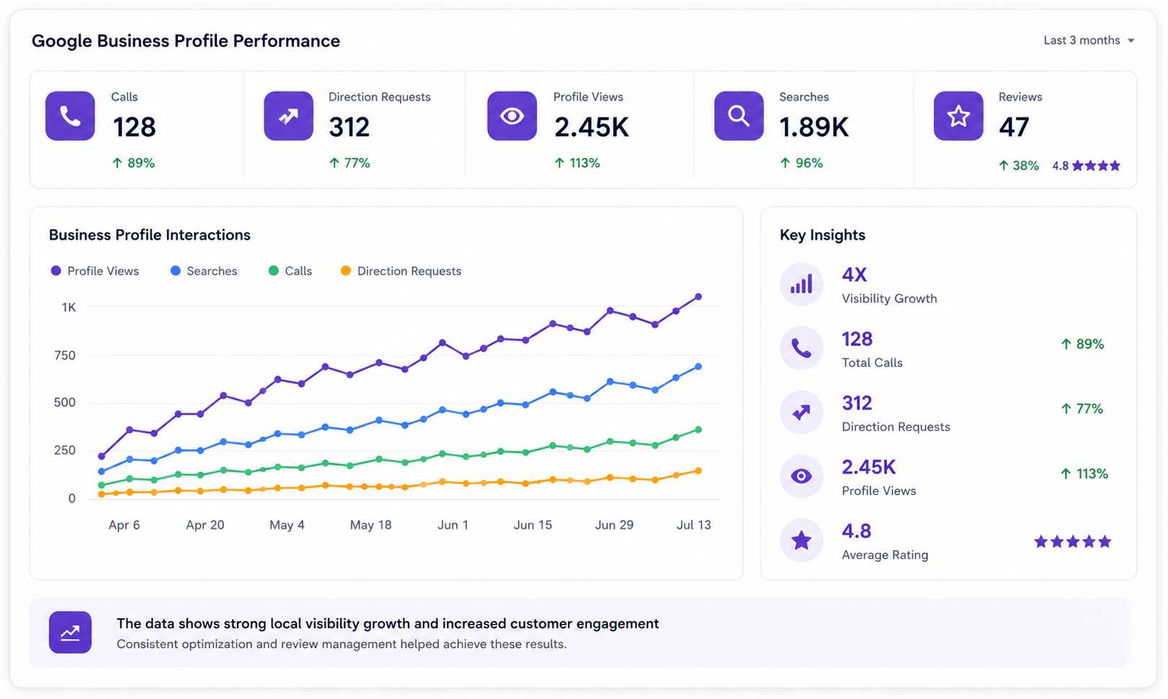Screen dimensions: 1168x699
Task: Click the Direction Requests arrow icon tile
Action: coord(288,116)
